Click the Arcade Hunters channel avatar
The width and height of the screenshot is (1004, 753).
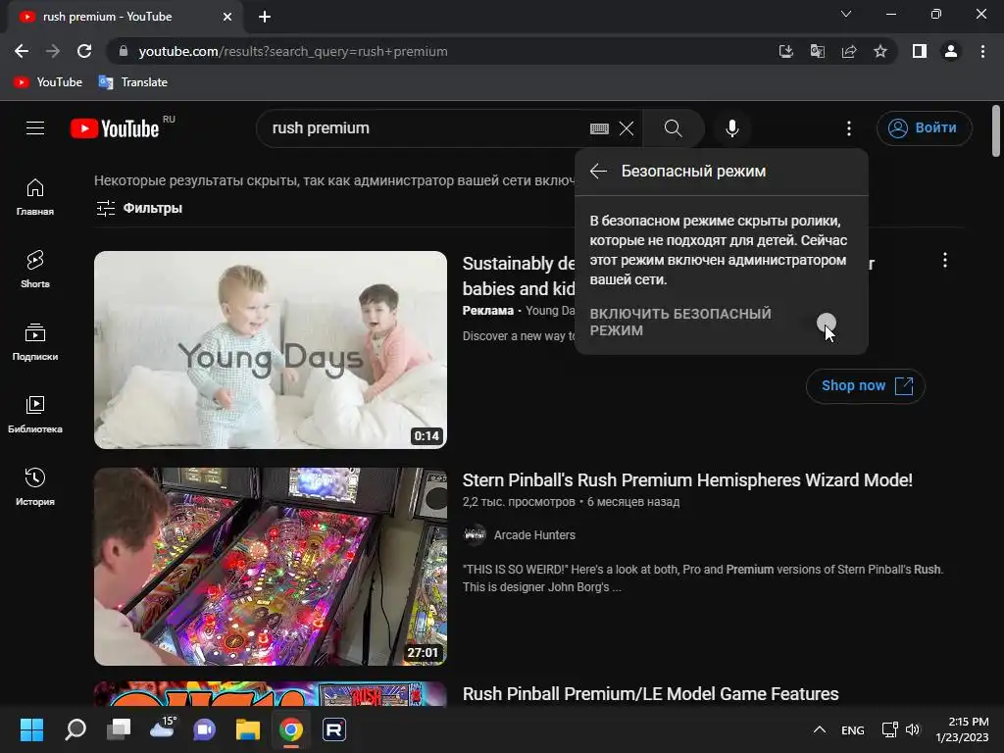click(475, 534)
